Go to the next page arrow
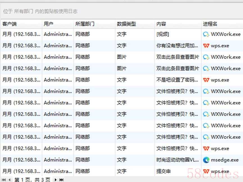This screenshot has width=243, height=182. [x=56, y=179]
